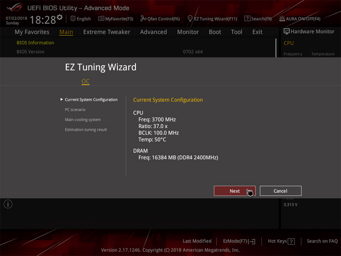Select Main cooling system step
The height and width of the screenshot is (256, 341).
point(82,119)
